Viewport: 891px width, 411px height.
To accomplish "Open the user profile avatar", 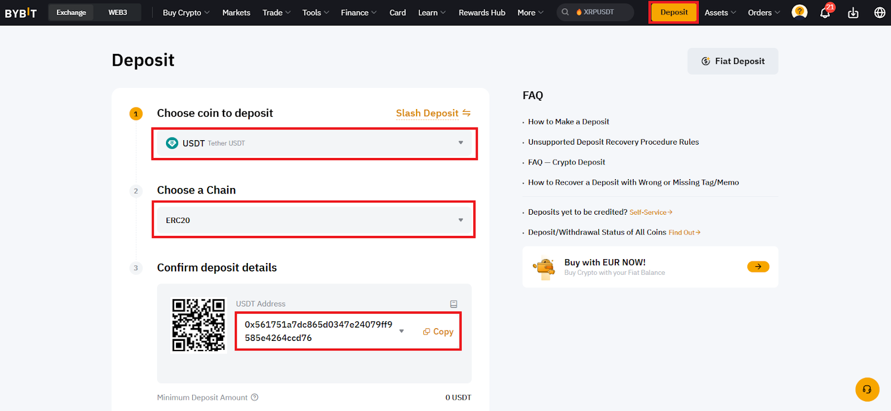I will [800, 12].
